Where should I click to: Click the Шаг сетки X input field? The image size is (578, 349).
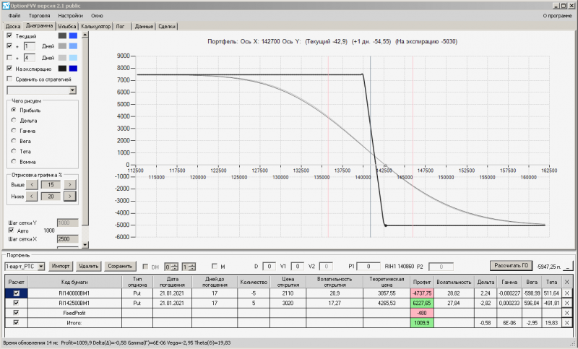(x=68, y=239)
